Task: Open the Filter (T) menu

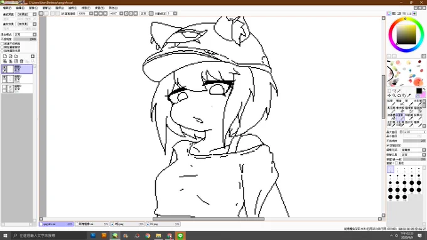Action: click(73, 8)
